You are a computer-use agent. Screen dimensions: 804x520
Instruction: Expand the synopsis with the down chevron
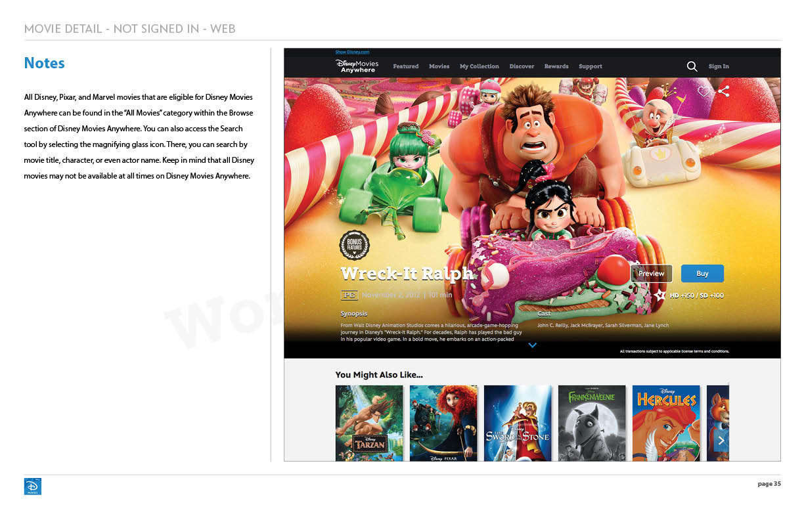click(533, 345)
